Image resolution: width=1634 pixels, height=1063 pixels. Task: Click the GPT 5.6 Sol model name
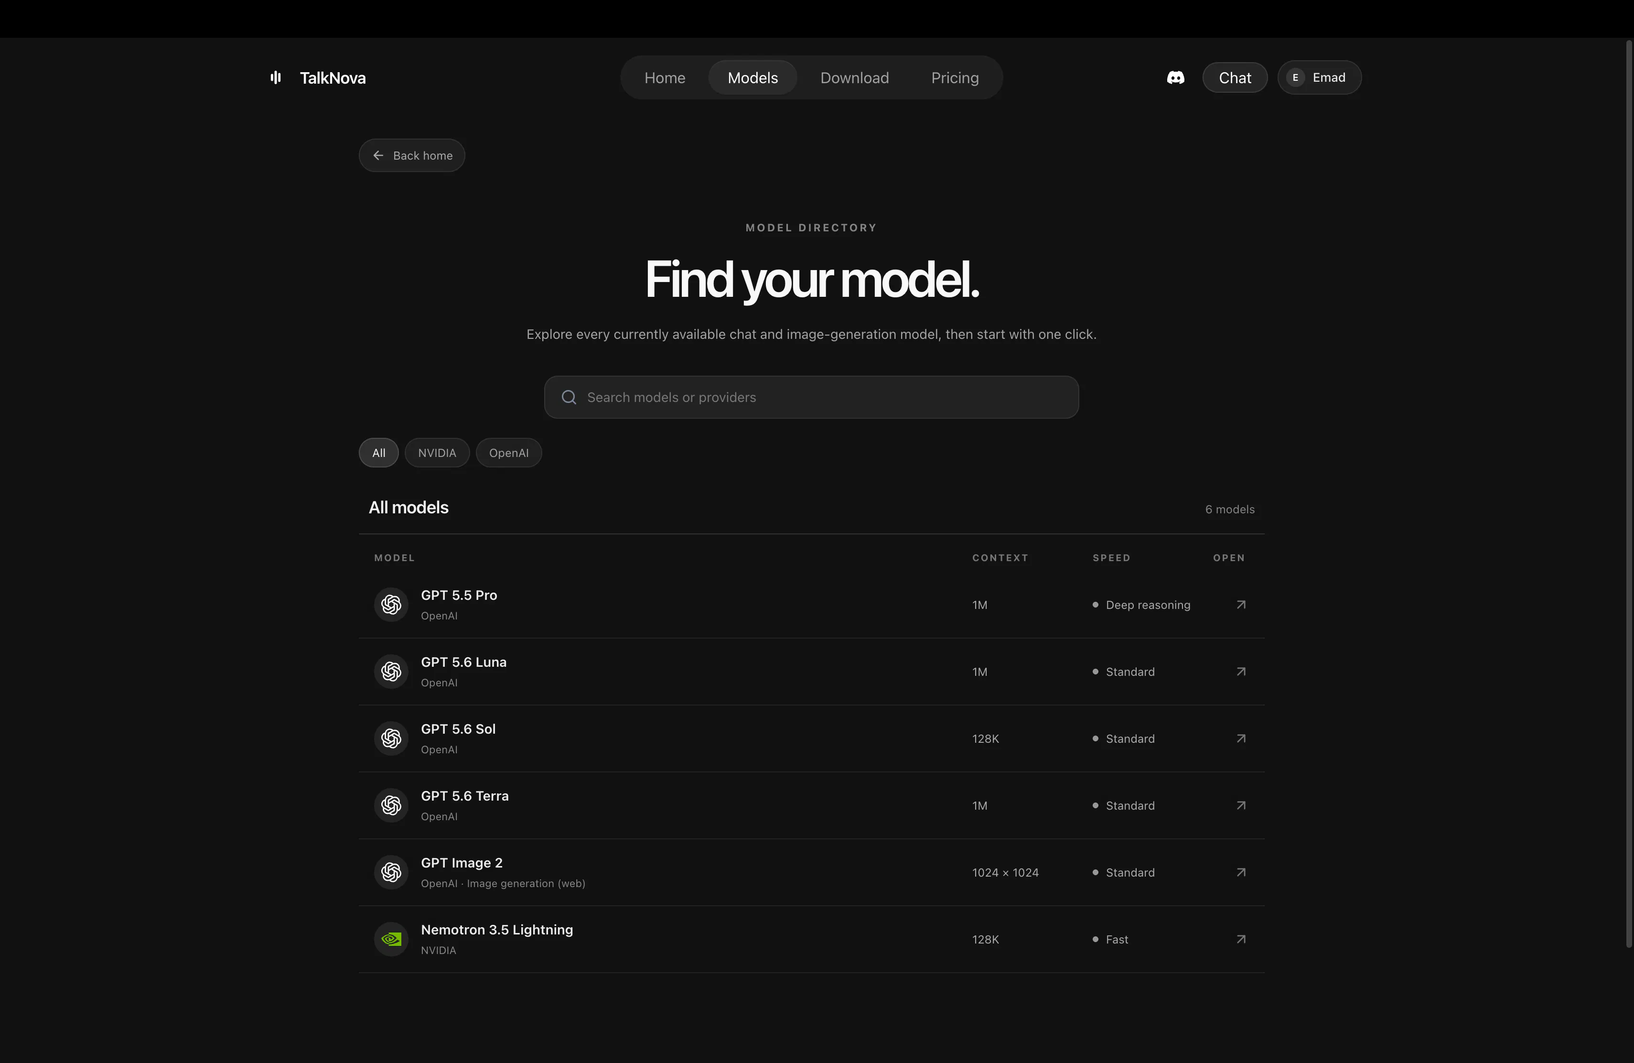point(458,729)
